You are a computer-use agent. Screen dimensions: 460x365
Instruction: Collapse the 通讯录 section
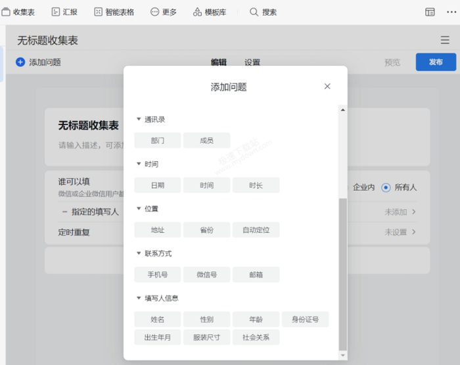(x=139, y=119)
